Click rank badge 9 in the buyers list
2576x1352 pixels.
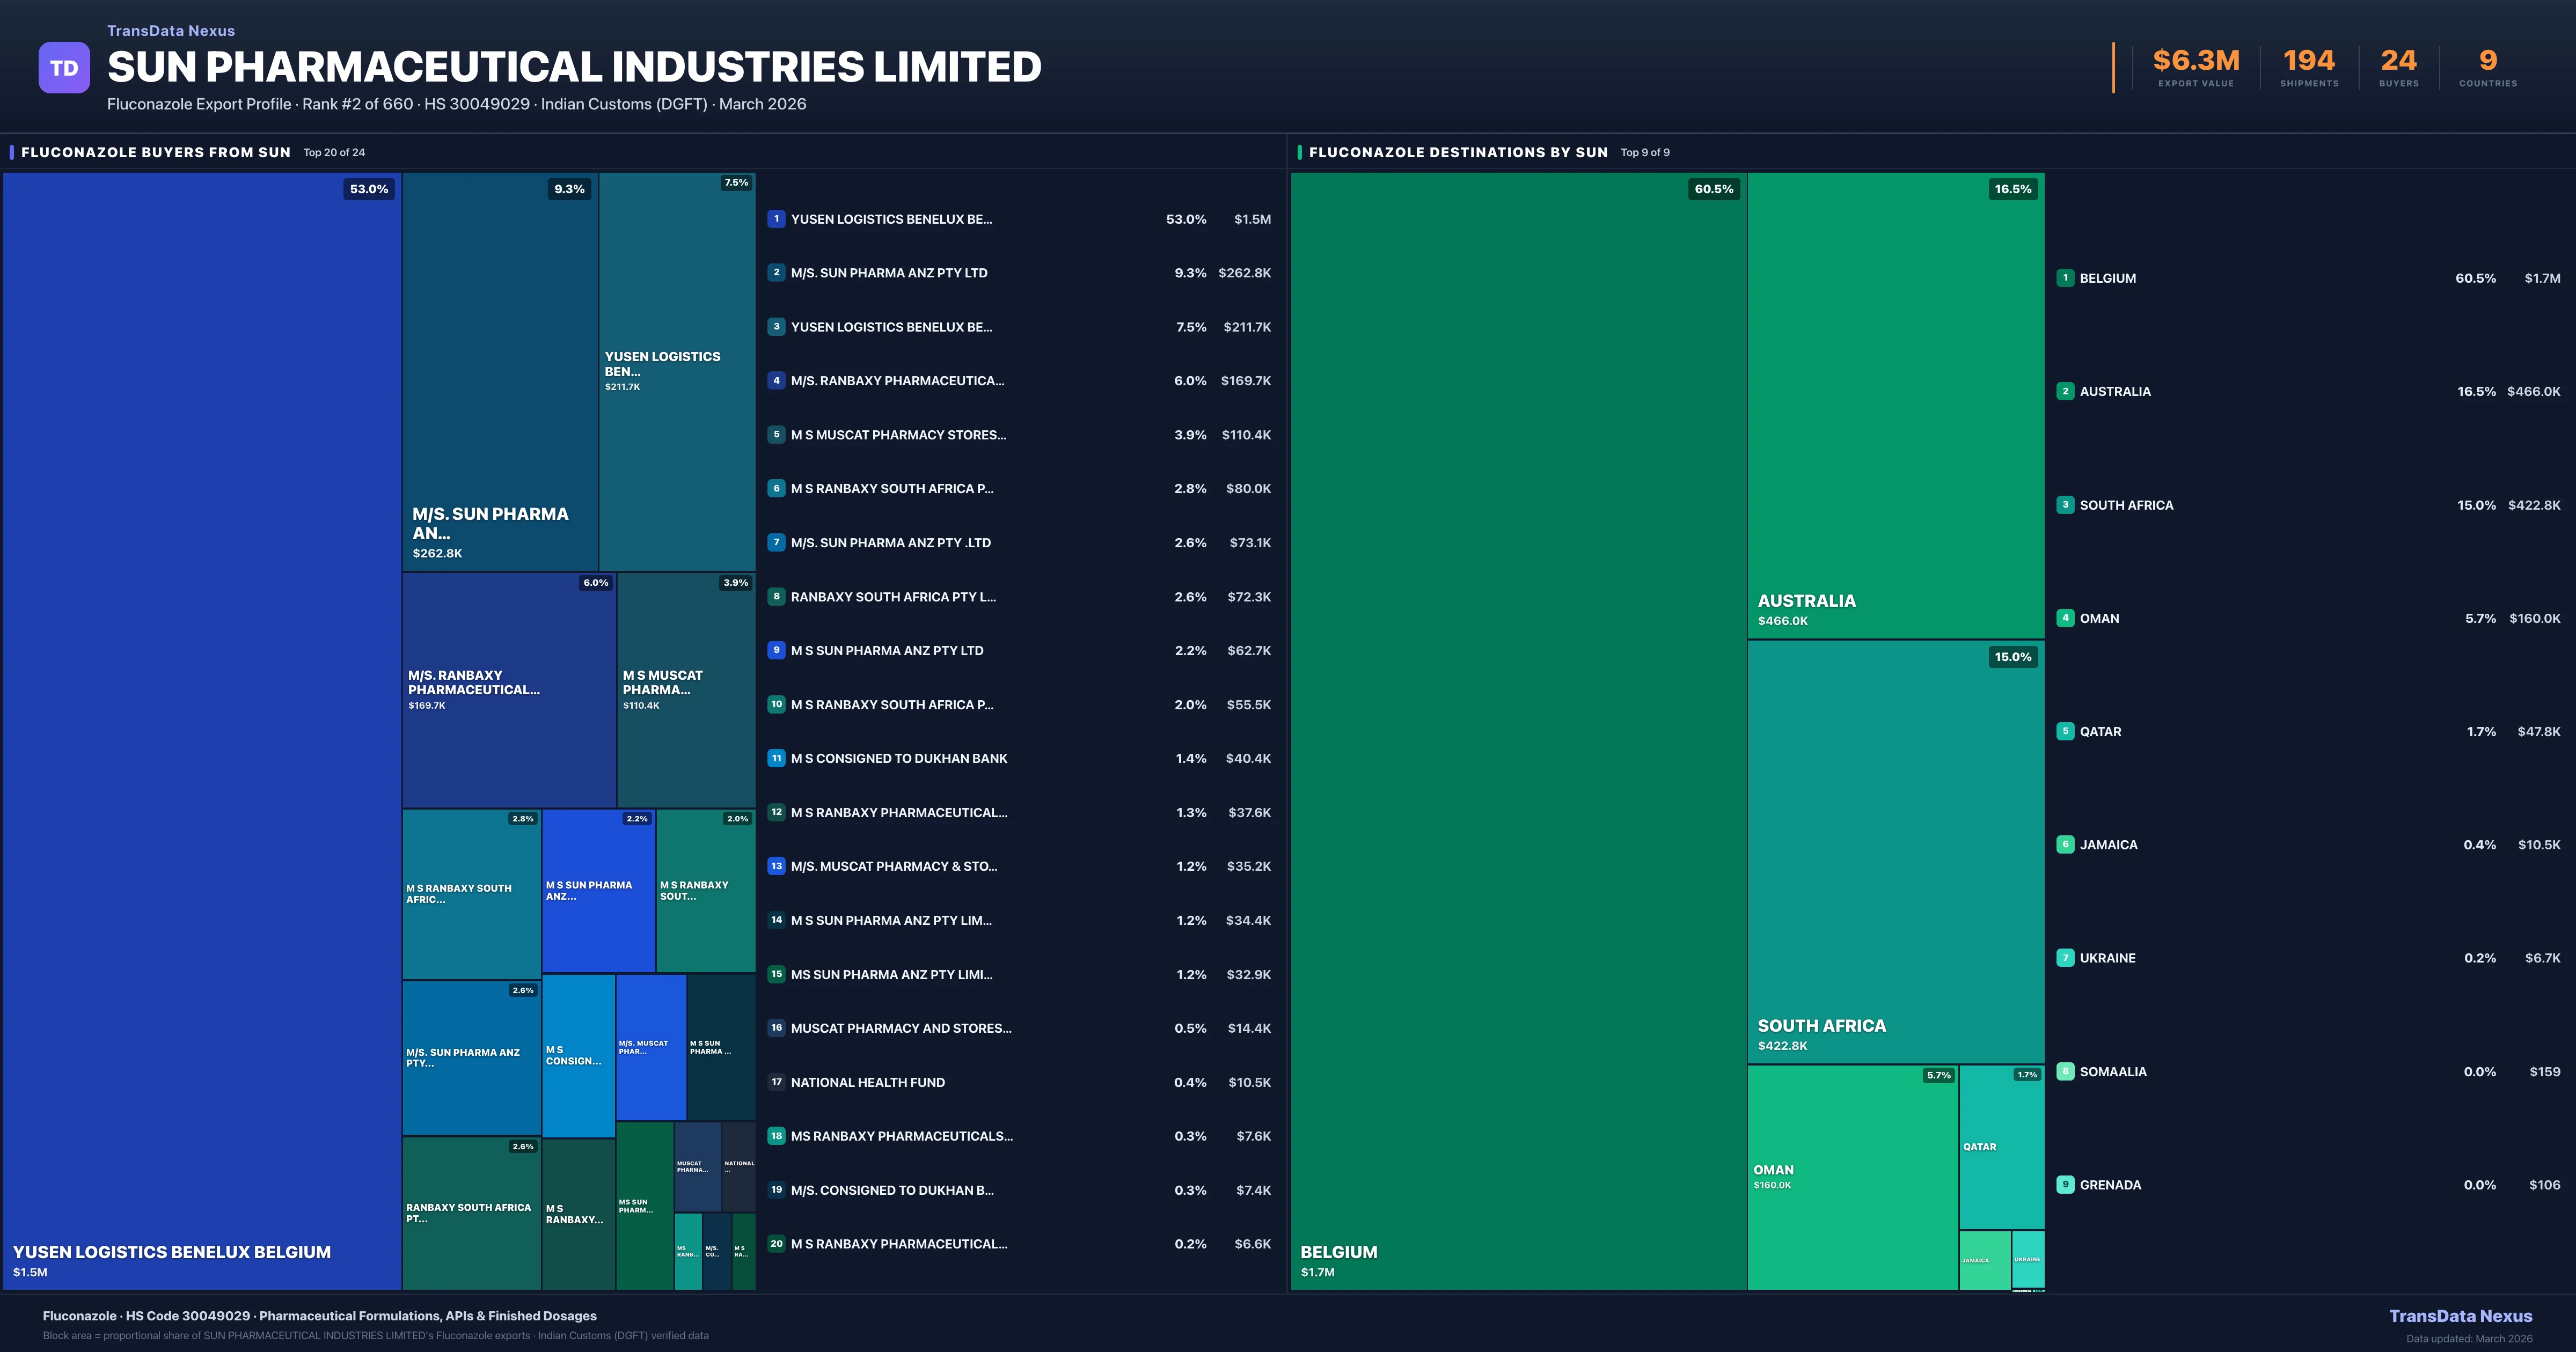[776, 650]
